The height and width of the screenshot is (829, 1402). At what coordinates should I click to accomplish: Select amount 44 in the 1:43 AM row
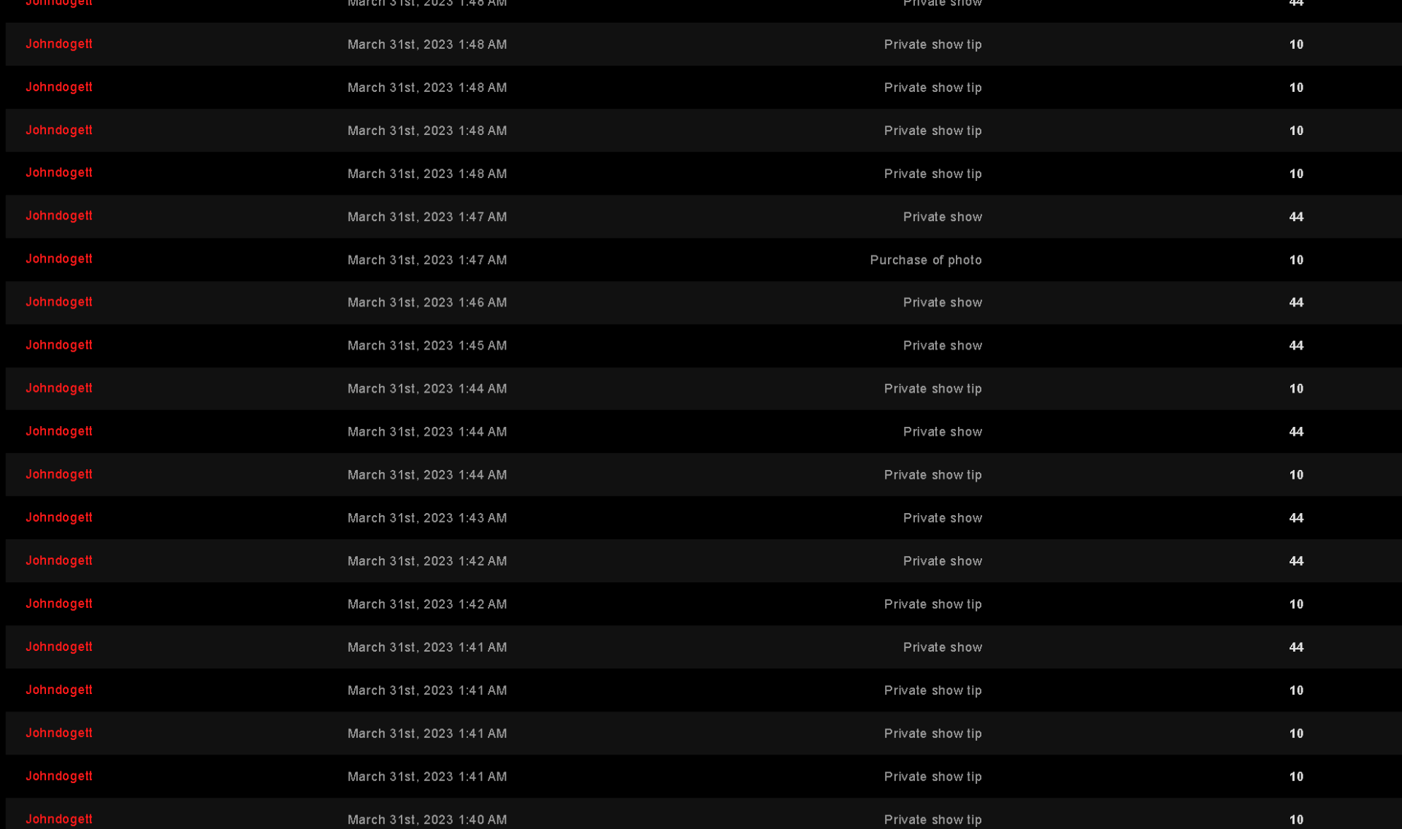click(1295, 518)
